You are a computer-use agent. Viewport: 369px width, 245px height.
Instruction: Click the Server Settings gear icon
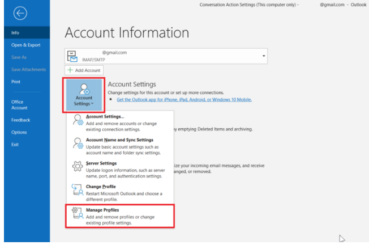coord(78,166)
